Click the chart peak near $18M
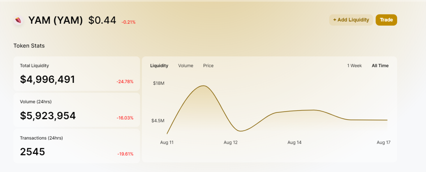426x172 pixels. (x=204, y=86)
